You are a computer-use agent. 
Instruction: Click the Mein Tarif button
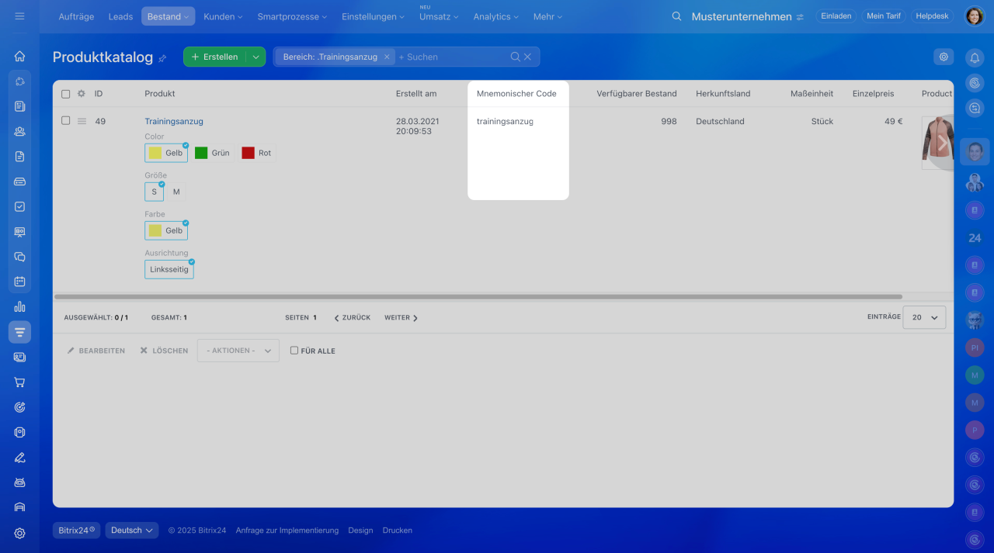point(884,16)
